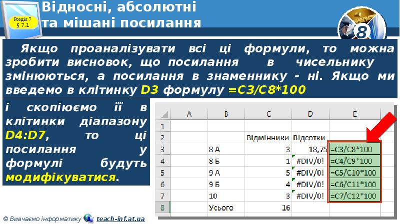The height and width of the screenshot is (224, 400).
Task: Click formula cell '=C3/C8*100'
Action: click(x=354, y=149)
